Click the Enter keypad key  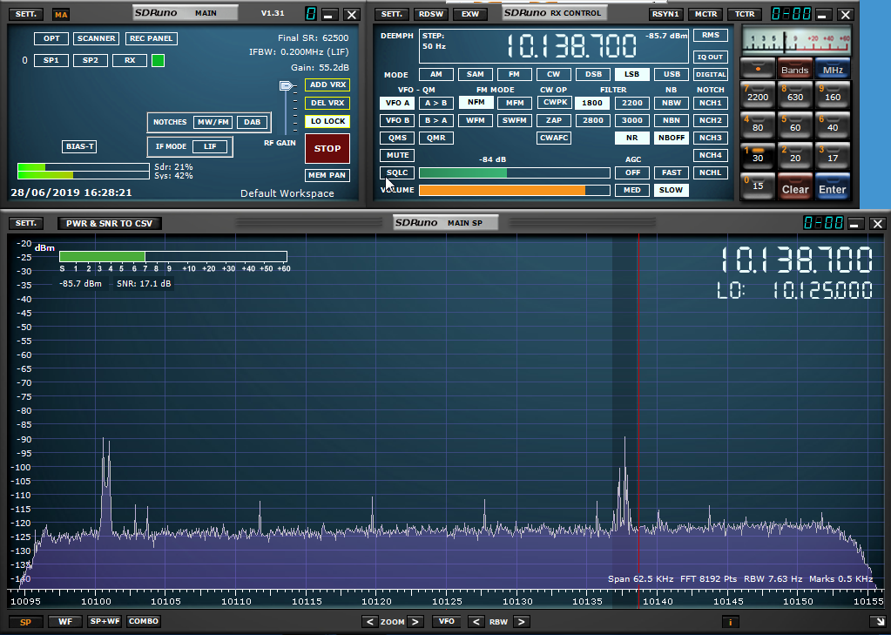click(833, 186)
